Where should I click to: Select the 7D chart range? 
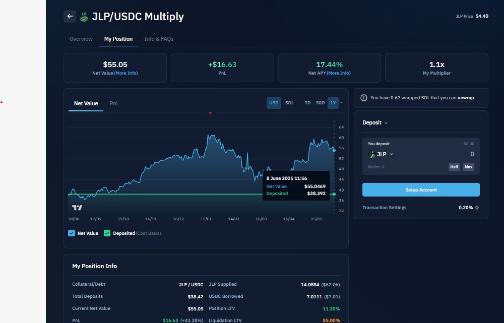pyautogui.click(x=307, y=103)
